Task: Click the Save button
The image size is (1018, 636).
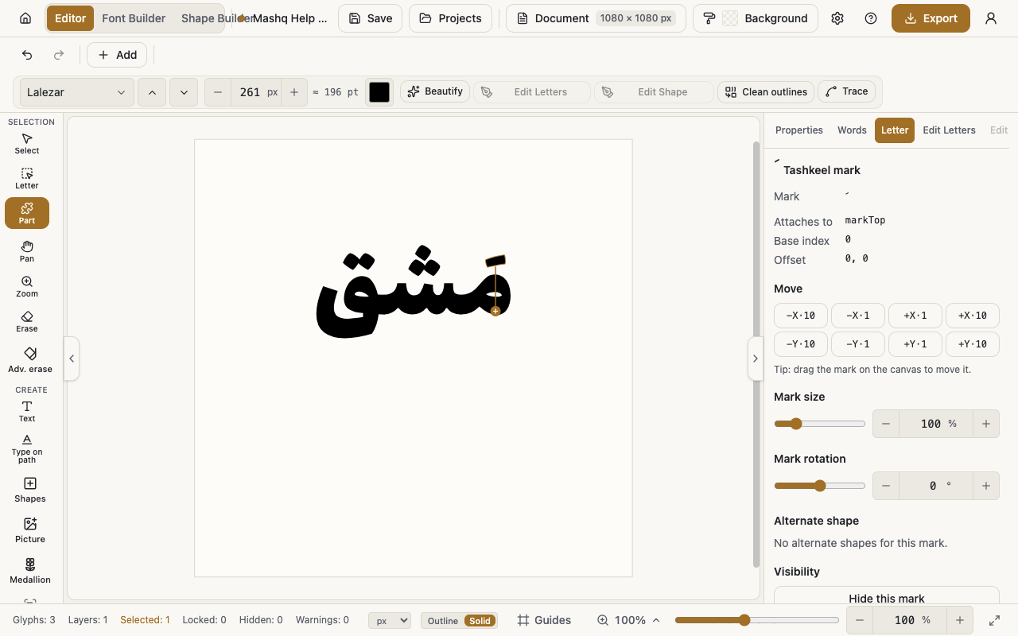Action: click(370, 18)
